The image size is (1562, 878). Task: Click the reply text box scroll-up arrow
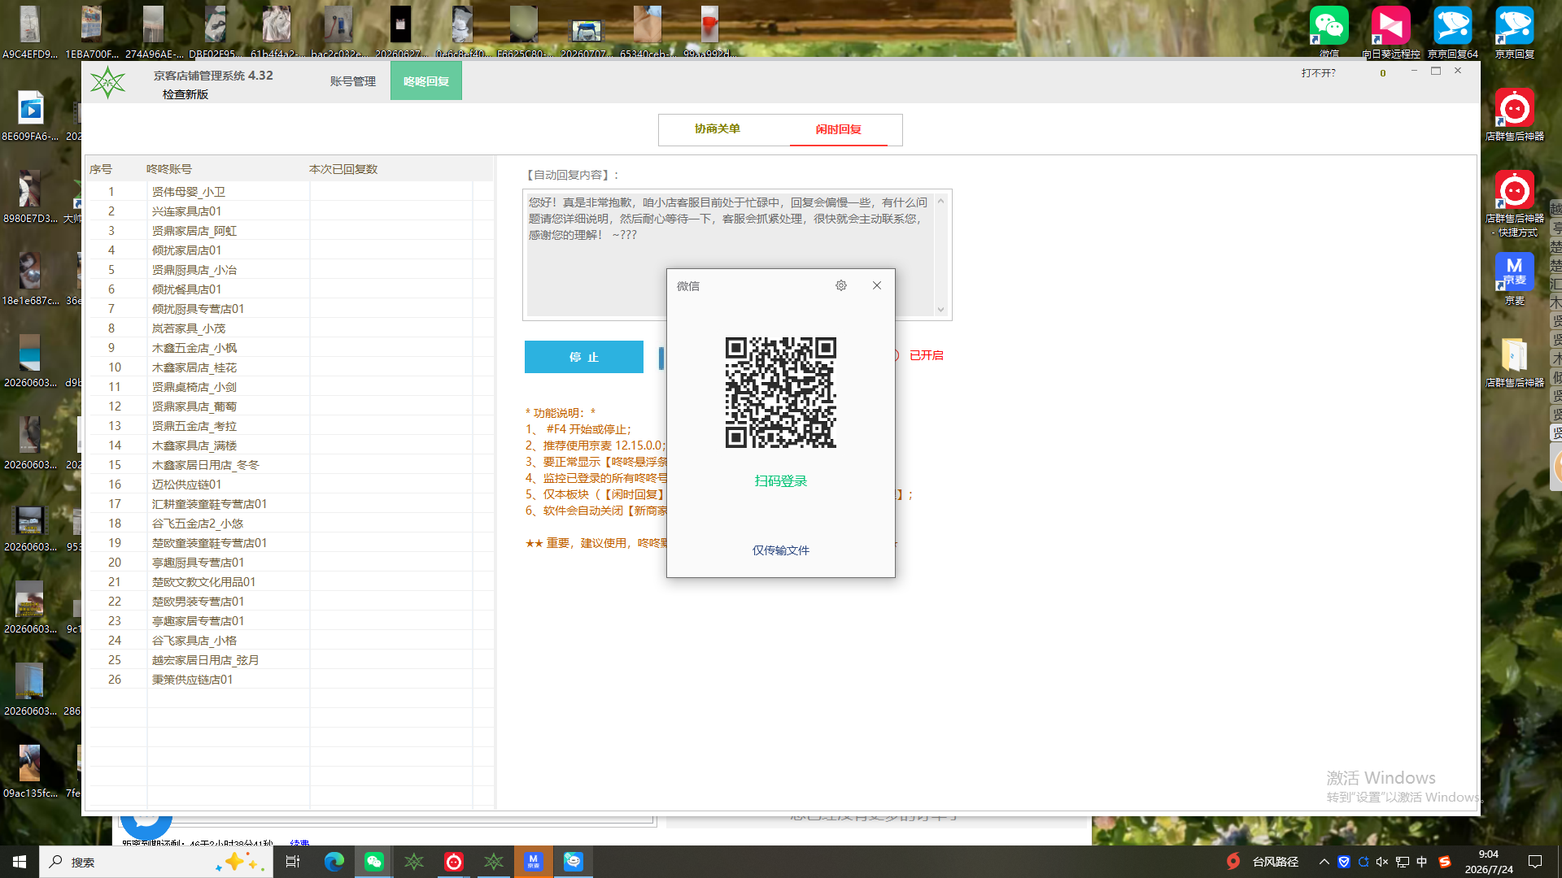[941, 201]
